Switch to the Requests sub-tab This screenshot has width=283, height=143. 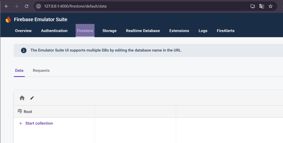click(x=41, y=71)
